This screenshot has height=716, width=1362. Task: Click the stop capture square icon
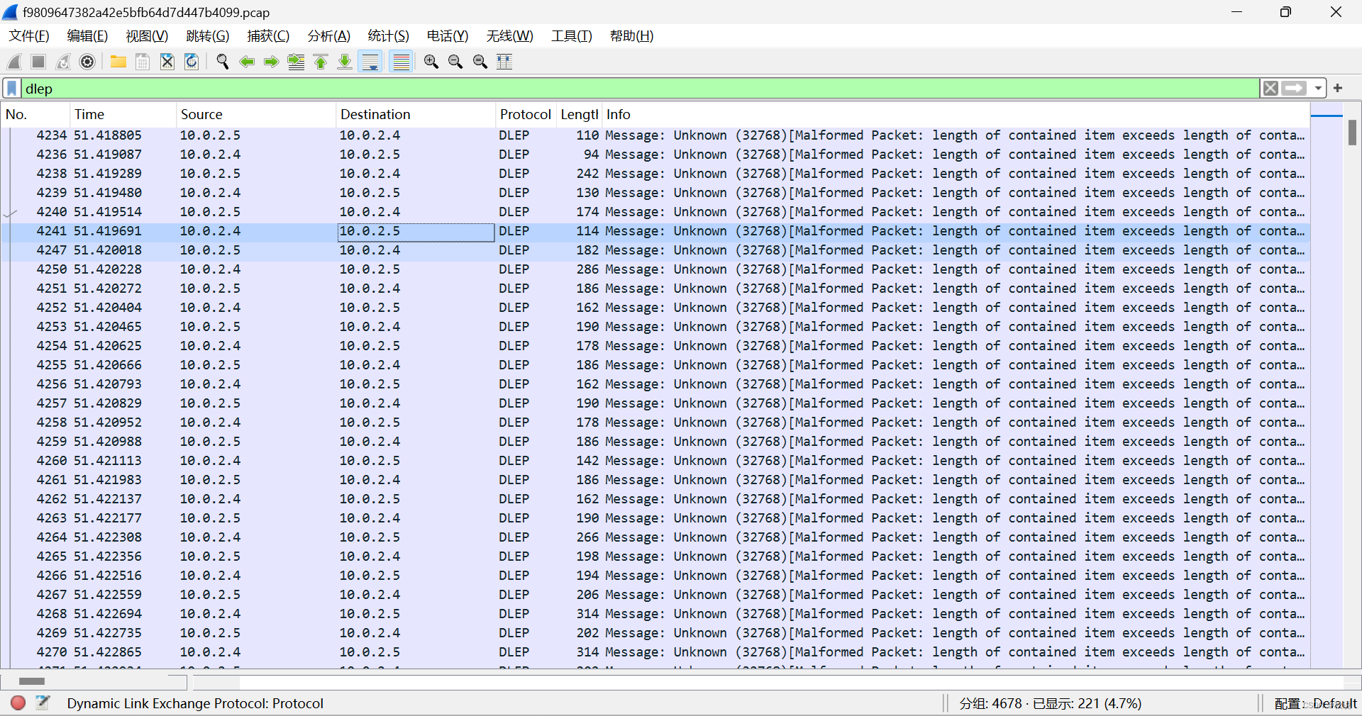pyautogui.click(x=38, y=62)
